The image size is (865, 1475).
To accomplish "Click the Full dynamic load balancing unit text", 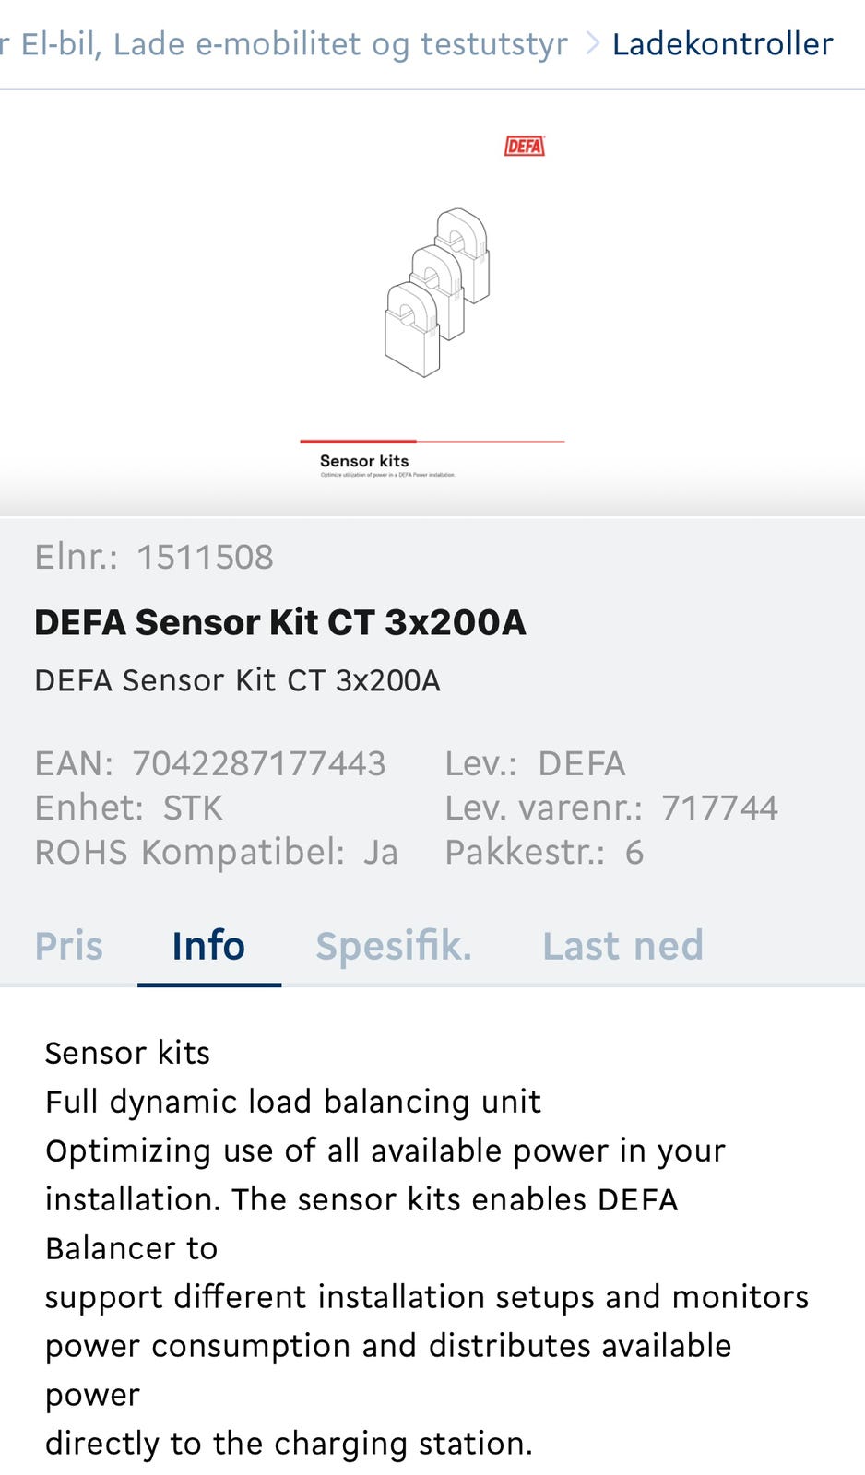I will coord(293,1102).
